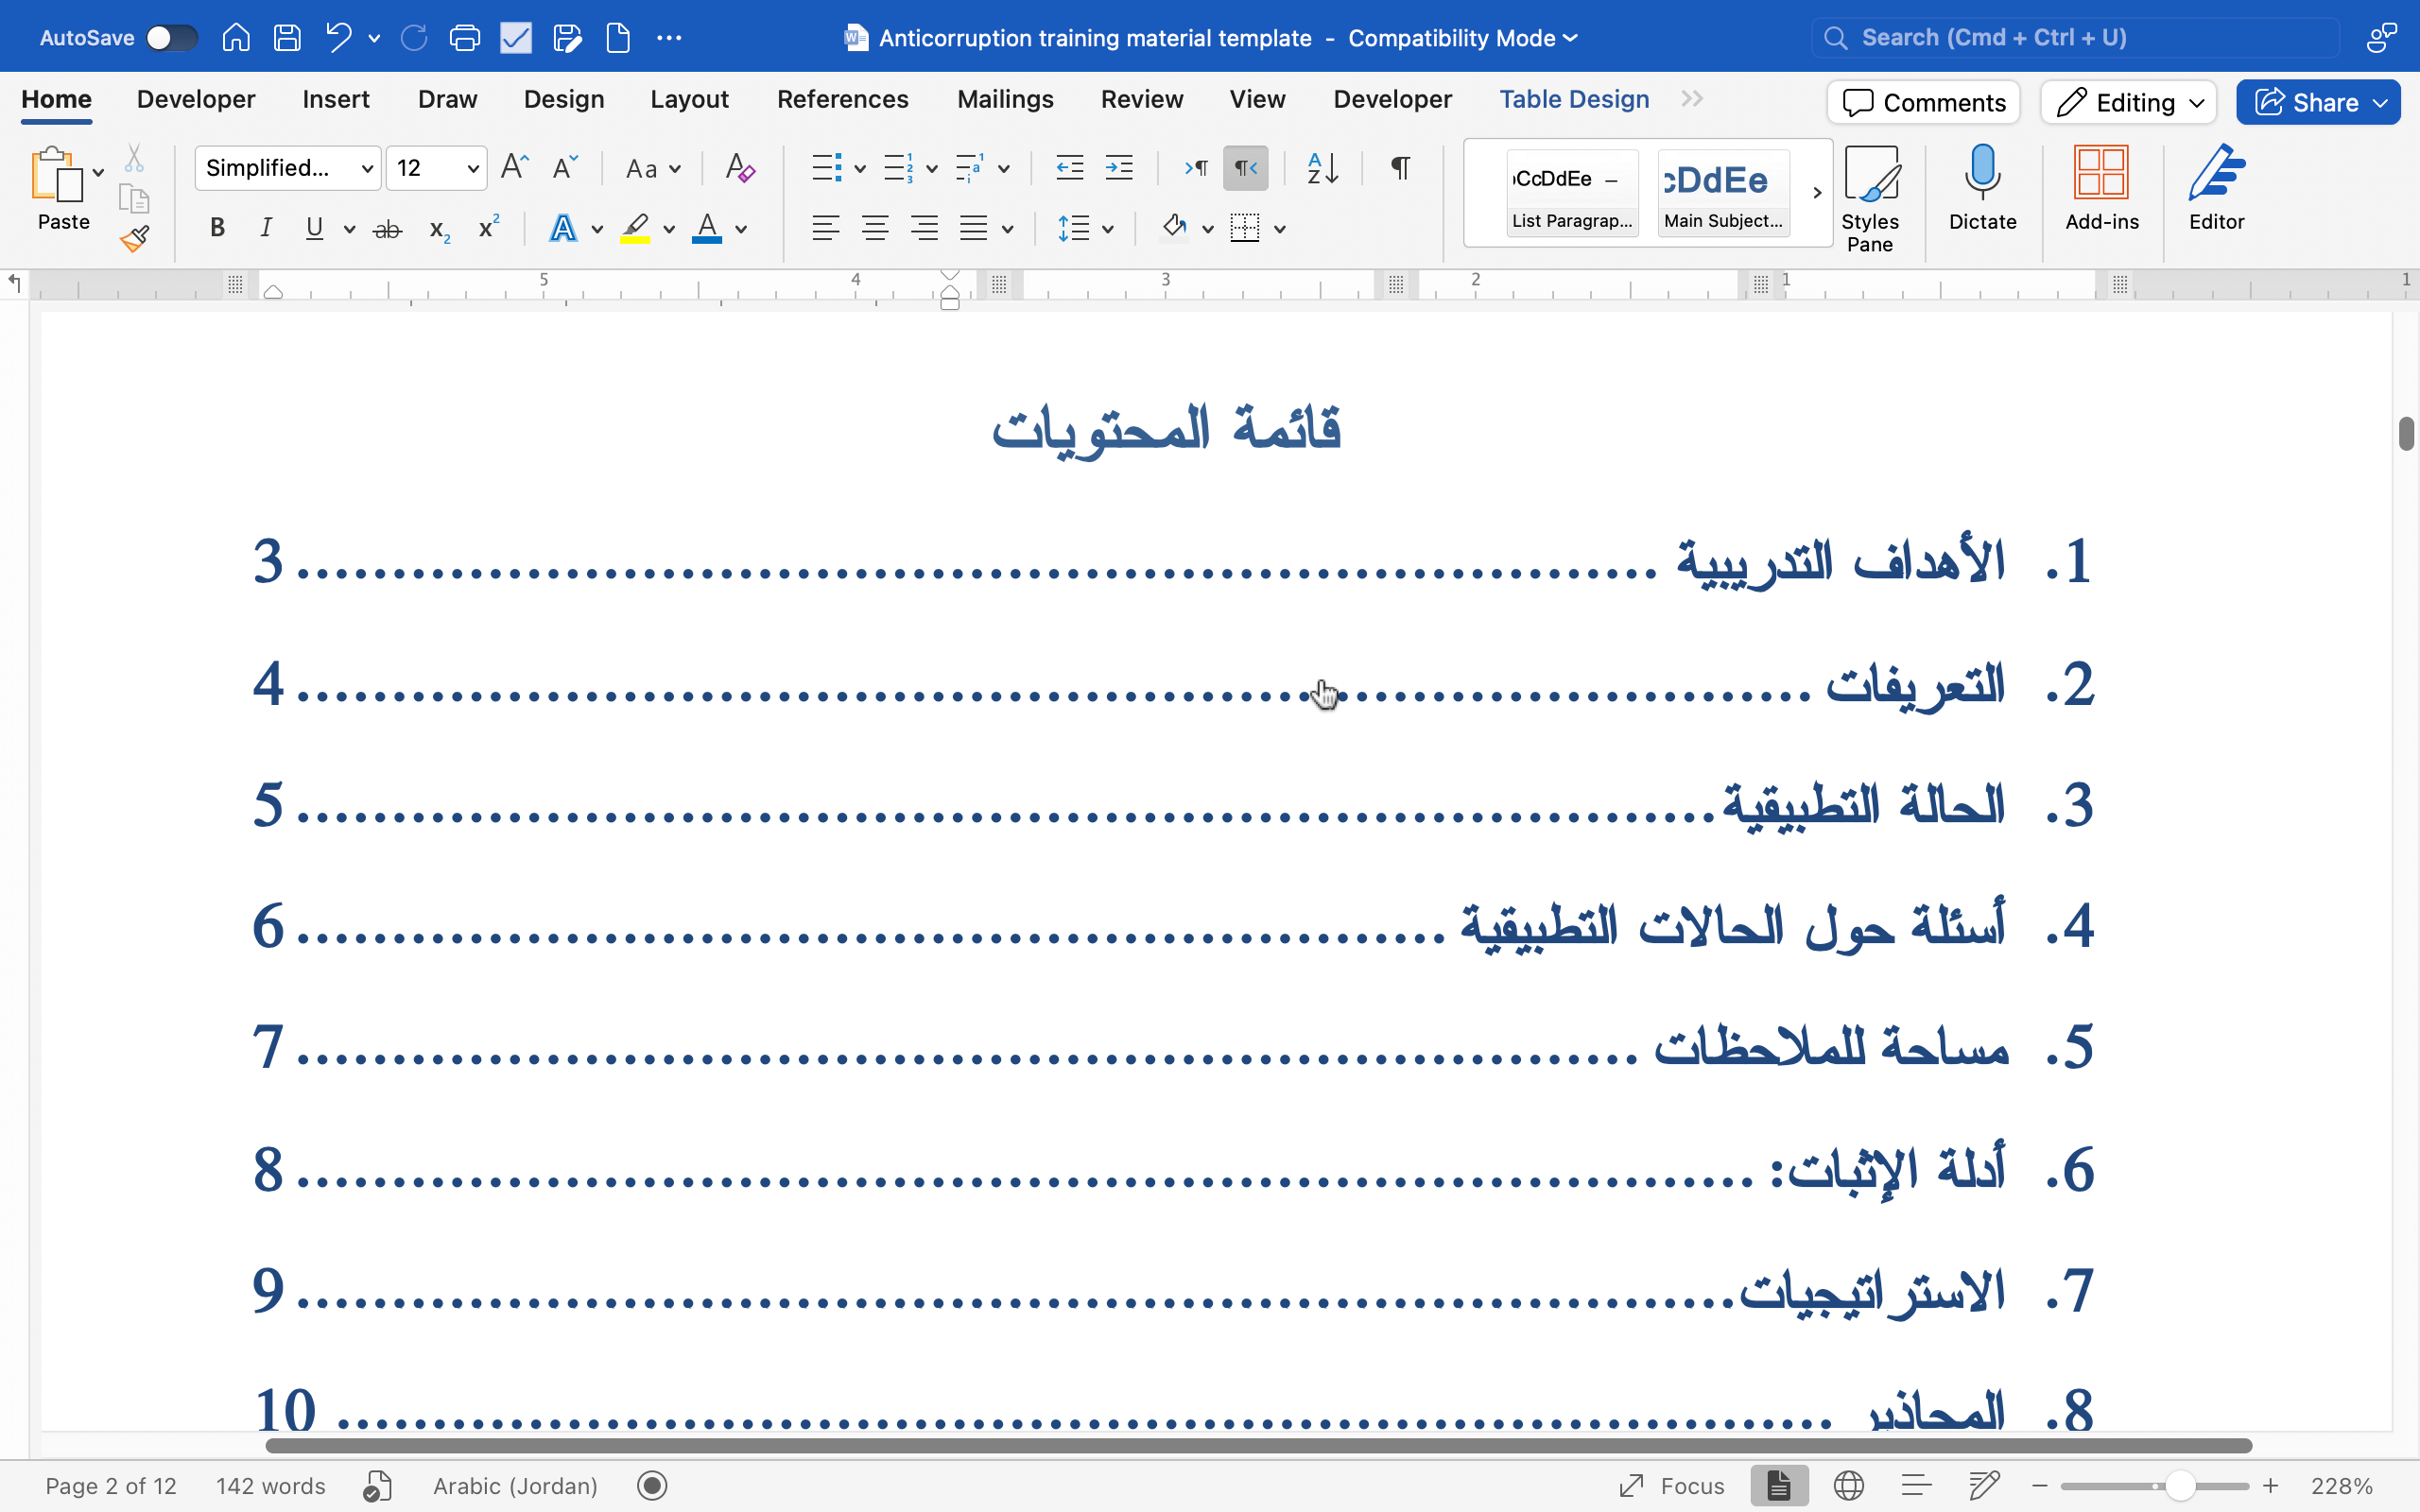Click the Comments button
2420x1512 pixels.
tap(1923, 102)
